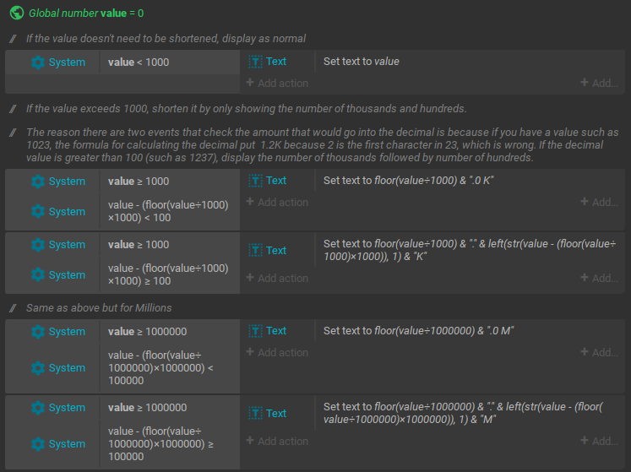This screenshot has height=472, width=631.
Task: Click the System gear icon for the "< 100000" condition
Action: (38, 368)
